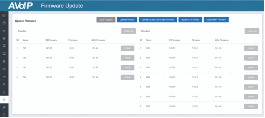Image resolution: width=265 pixels, height=118 pixels.
Task: Open the cube icon in the sidebar
Action: (x=4, y=38)
